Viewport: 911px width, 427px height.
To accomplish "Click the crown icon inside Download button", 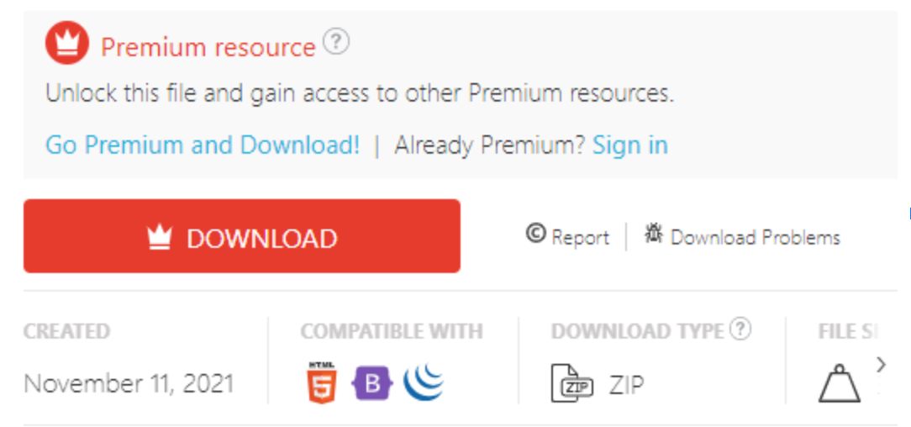I will [x=159, y=238].
